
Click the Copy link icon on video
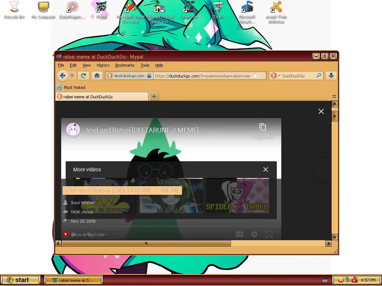pos(262,127)
